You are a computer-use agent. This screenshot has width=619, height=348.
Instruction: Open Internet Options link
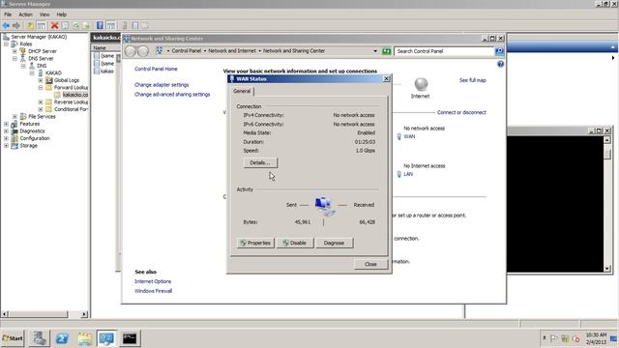pos(153,281)
